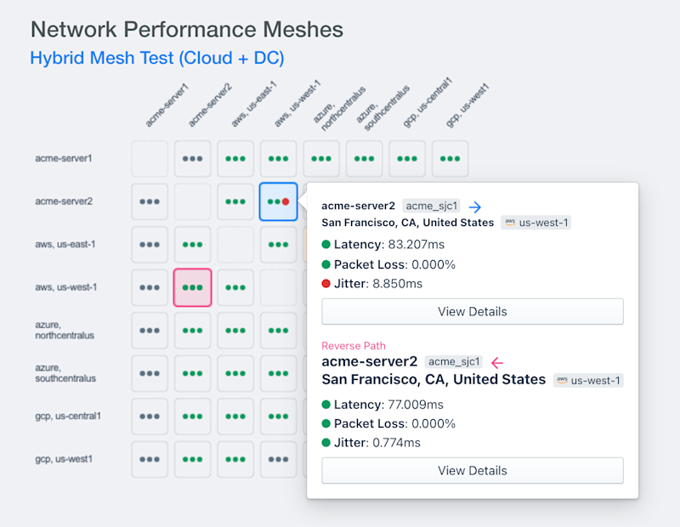Click cell azure northcentralus row, acme-server2 column

pyautogui.click(x=193, y=331)
